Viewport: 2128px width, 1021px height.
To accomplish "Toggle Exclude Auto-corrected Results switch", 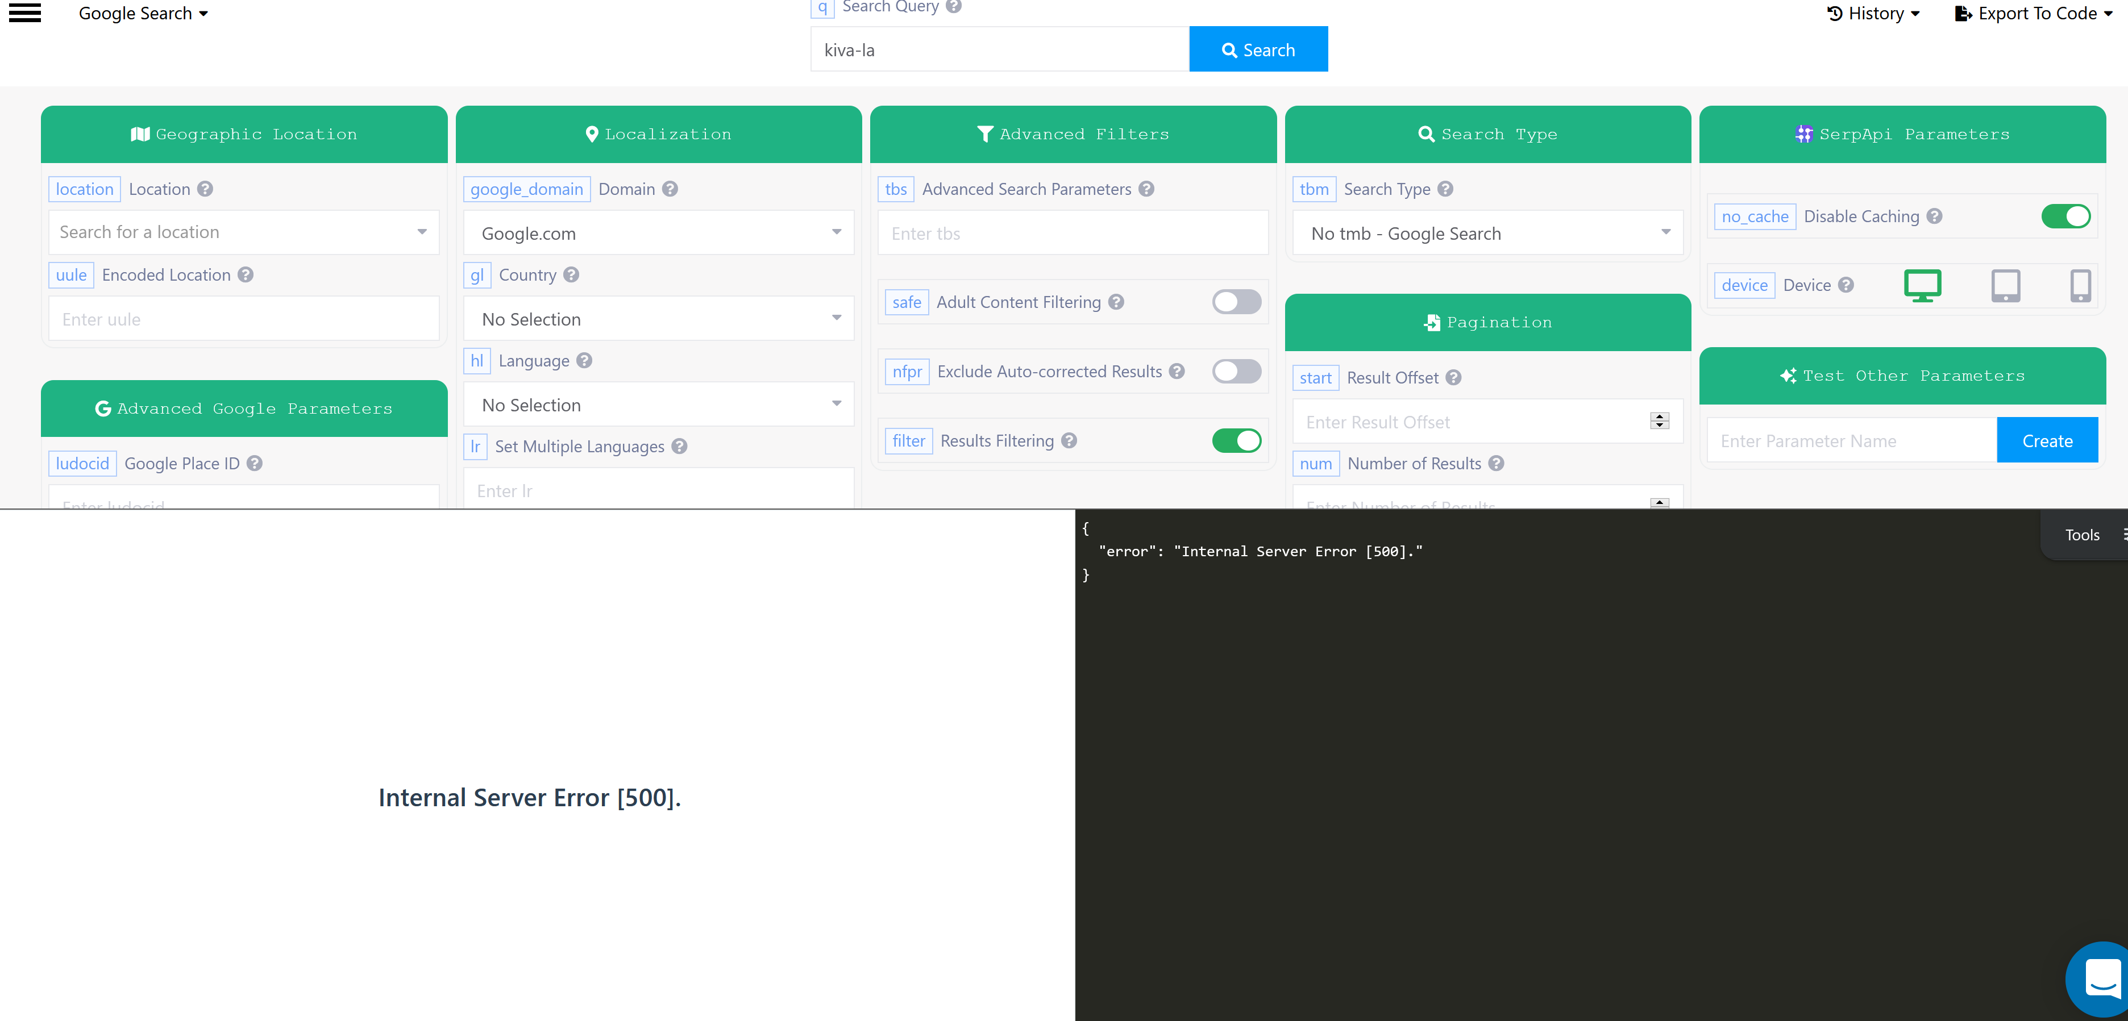I will pos(1237,372).
